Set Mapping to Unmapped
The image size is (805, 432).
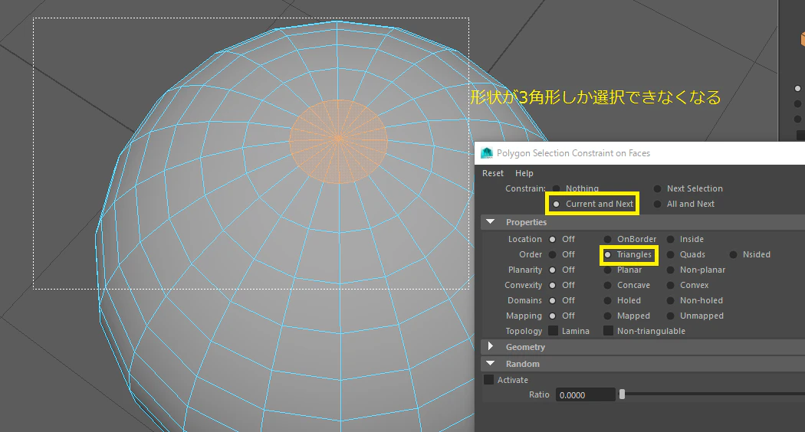click(x=671, y=316)
